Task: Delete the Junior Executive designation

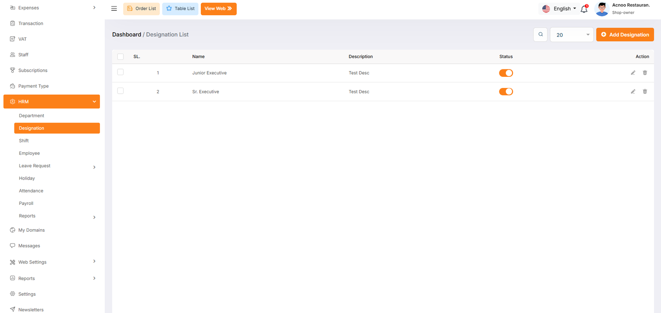Action: (644, 73)
